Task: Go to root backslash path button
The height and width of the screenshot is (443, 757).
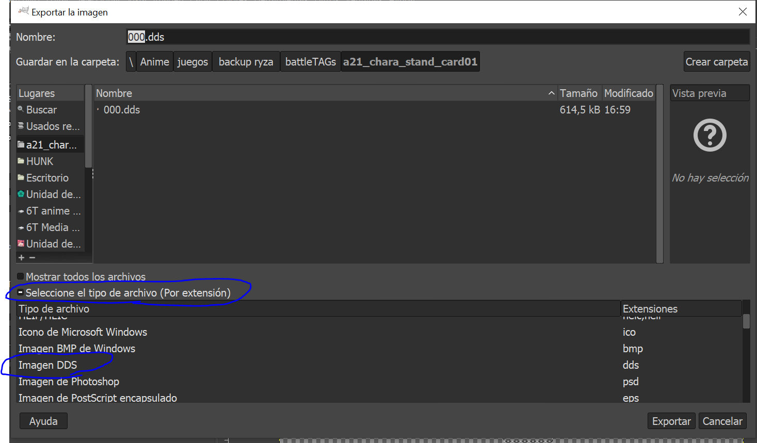Action: pyautogui.click(x=131, y=62)
